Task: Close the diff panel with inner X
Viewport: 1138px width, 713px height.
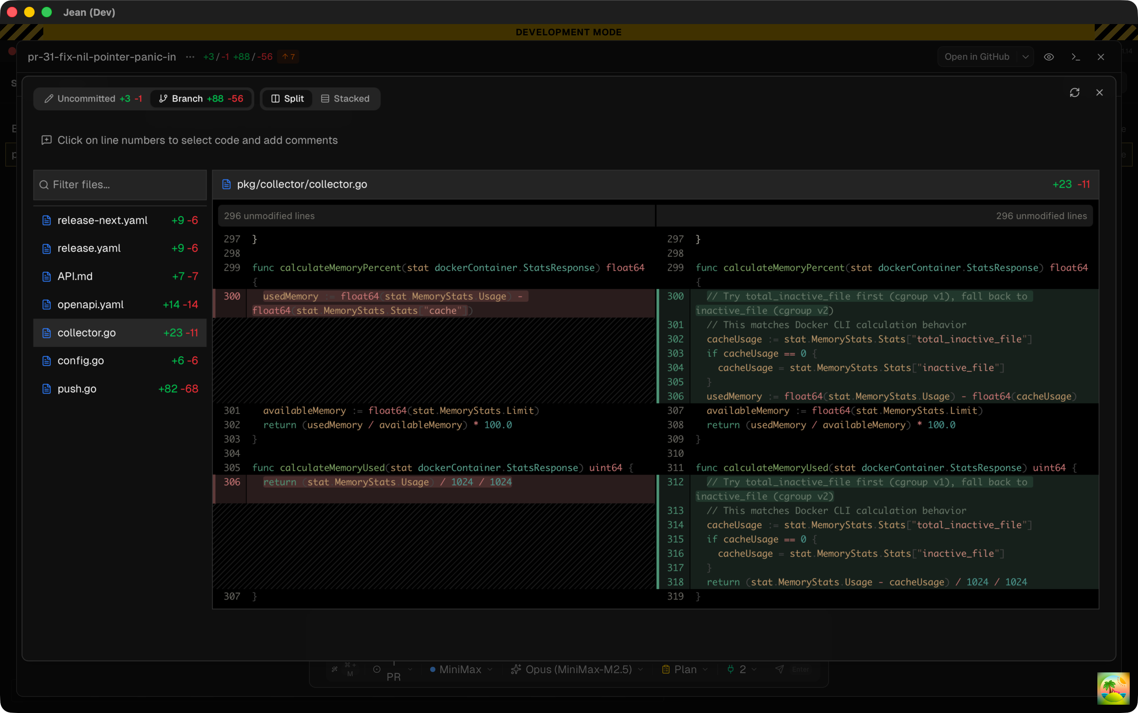Action: pyautogui.click(x=1099, y=93)
